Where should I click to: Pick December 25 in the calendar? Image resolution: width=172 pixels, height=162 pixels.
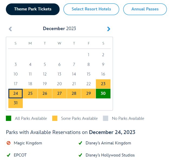(x=30, y=93)
